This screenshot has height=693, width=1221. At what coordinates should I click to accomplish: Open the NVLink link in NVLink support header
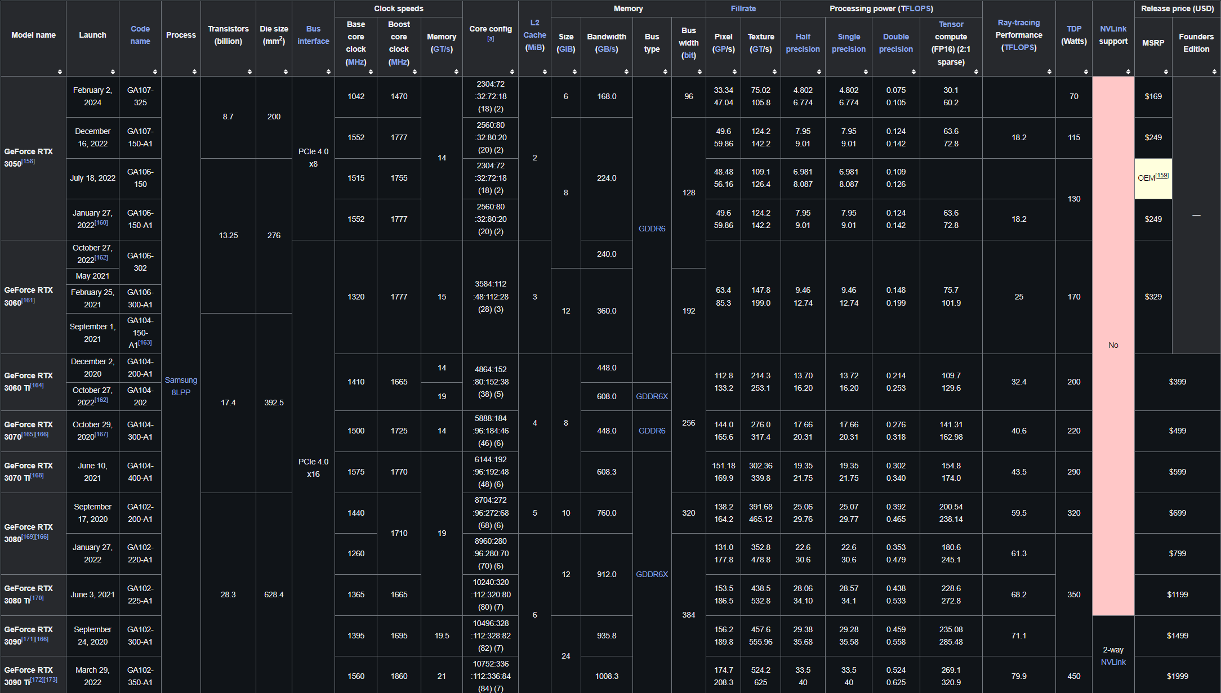click(x=1113, y=29)
